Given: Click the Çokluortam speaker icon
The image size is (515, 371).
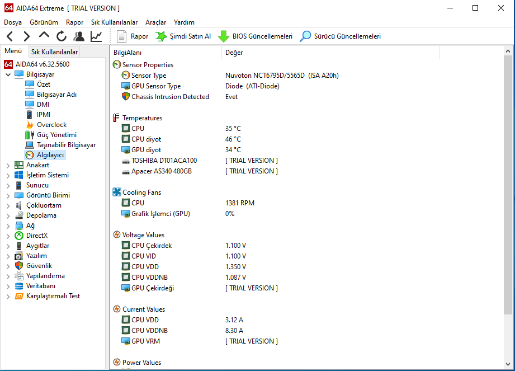Looking at the screenshot, I should [x=19, y=205].
